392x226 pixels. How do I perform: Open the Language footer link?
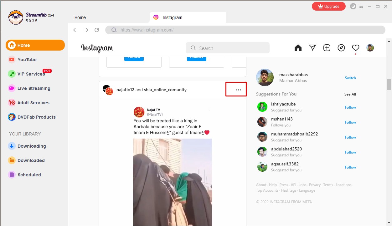click(307, 190)
